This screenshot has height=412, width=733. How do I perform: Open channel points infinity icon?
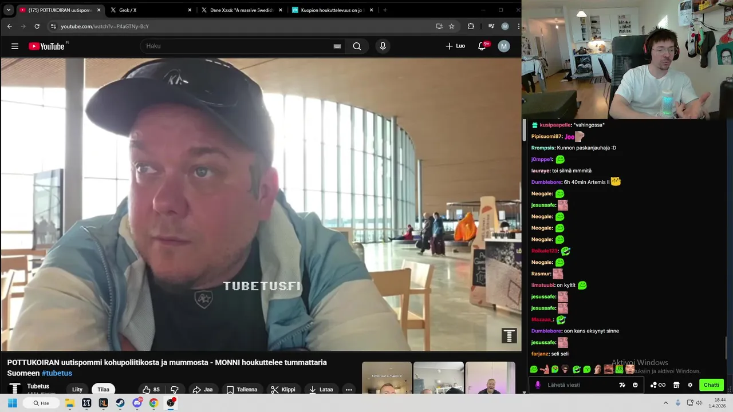pyautogui.click(x=658, y=385)
